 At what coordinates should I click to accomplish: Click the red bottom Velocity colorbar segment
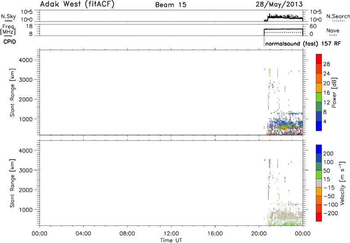click(319, 217)
